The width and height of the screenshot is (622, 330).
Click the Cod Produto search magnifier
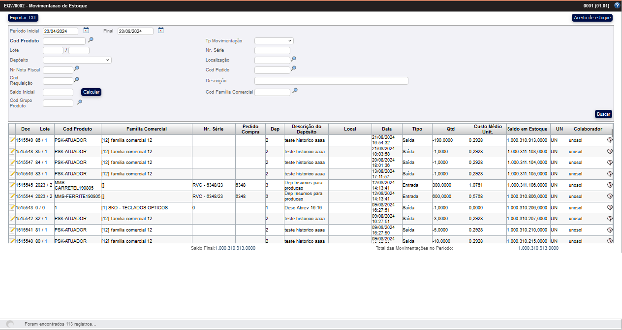pyautogui.click(x=91, y=40)
